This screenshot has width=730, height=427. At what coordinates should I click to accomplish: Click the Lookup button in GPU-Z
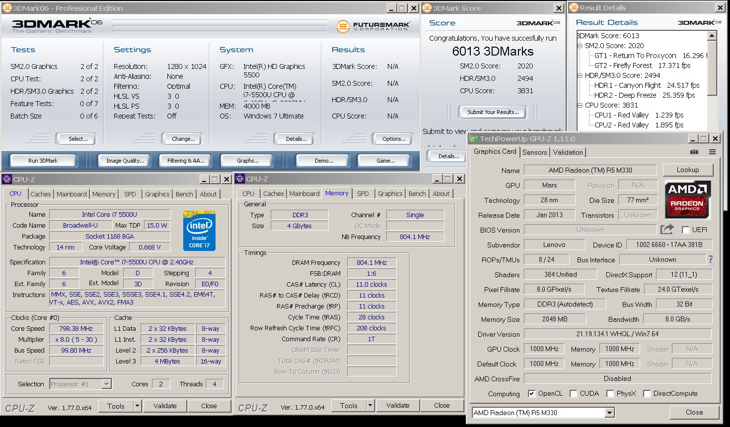[688, 170]
